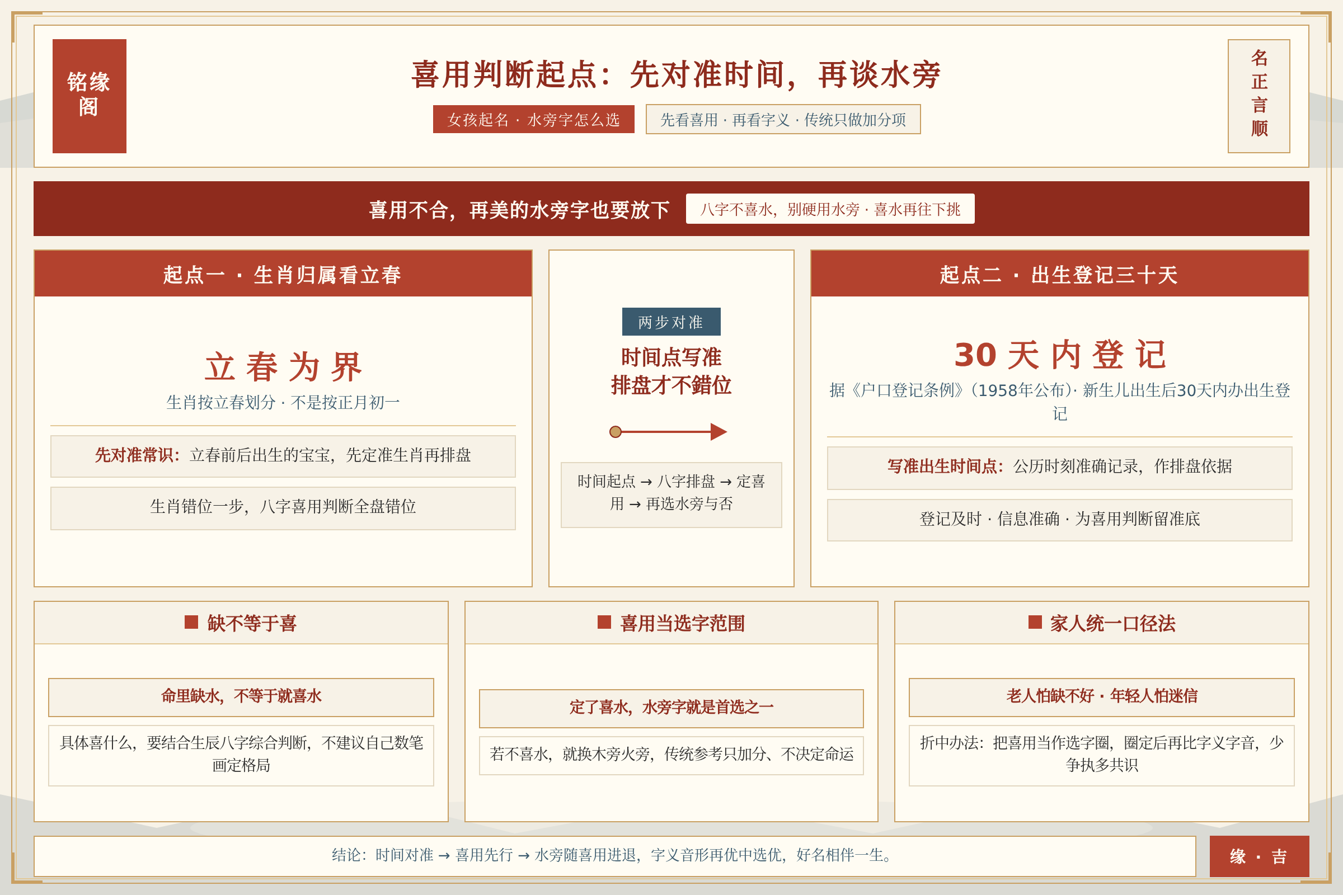
Task: Click the red square beside 缺不等于喜
Action: tap(191, 622)
